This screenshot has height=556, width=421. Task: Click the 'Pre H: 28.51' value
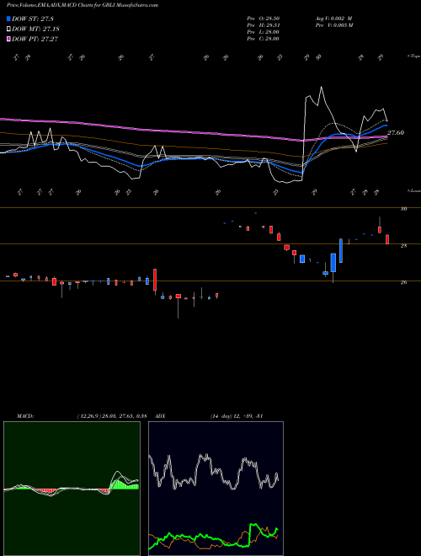(264, 25)
